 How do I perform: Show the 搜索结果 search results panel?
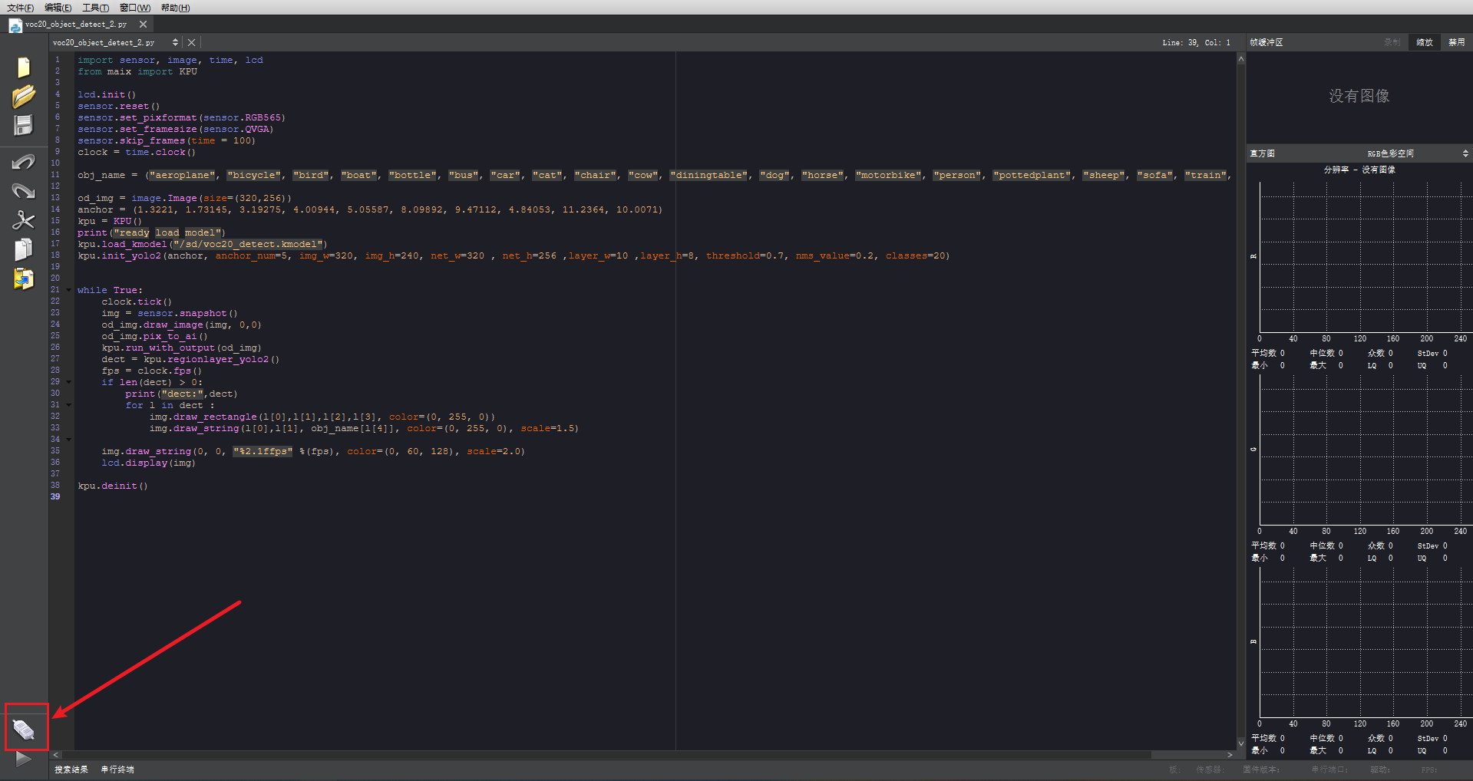pos(71,769)
